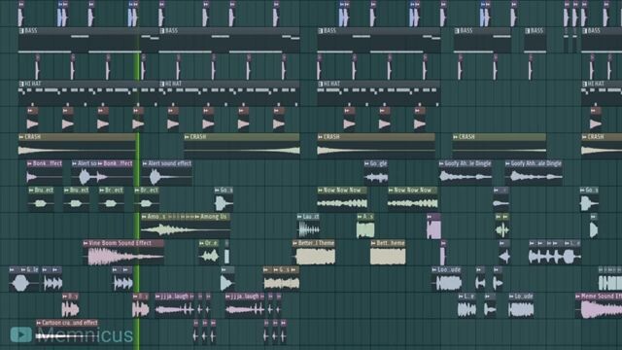Click the audio icon on Meme Sound Effect clip

[578, 296]
